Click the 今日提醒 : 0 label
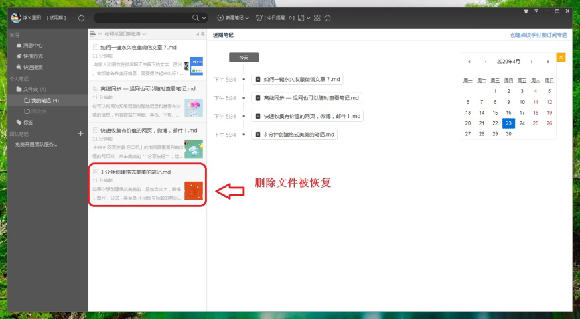Viewport: 580px width, 319px height. pos(280,18)
